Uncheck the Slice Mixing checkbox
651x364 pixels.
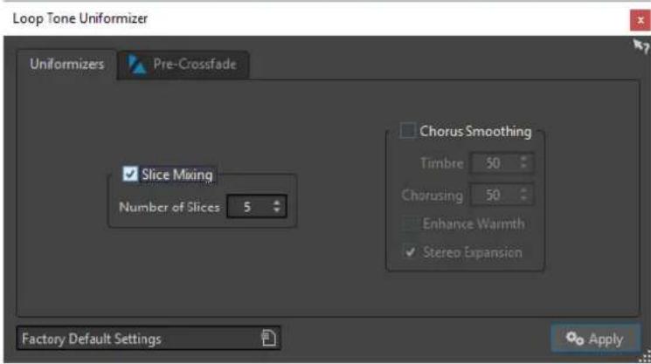(130, 174)
